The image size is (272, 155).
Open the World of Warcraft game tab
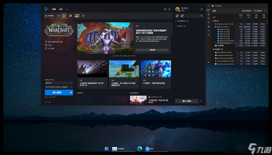tap(64, 16)
